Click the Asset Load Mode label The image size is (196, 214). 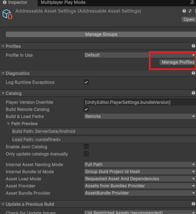23,179
